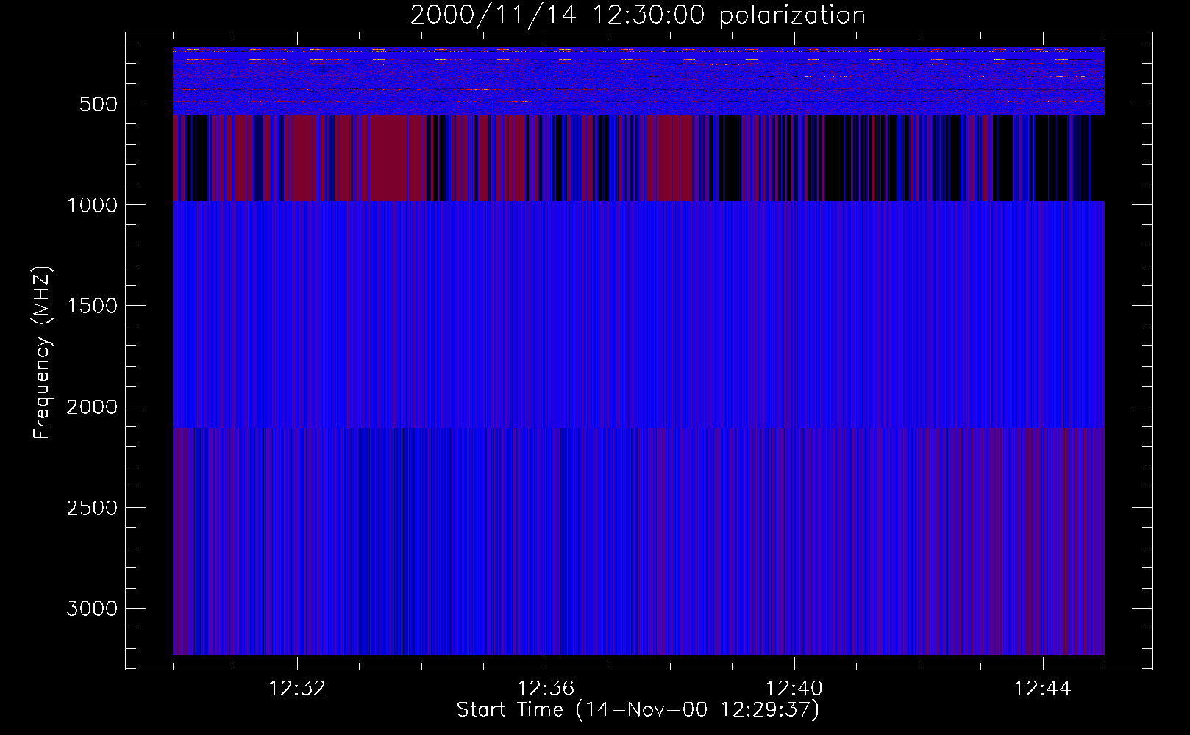
Task: Click the 12:44 time tick label
Action: (x=1043, y=689)
